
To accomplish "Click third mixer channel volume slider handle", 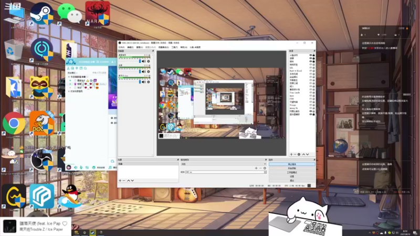I will [140, 82].
